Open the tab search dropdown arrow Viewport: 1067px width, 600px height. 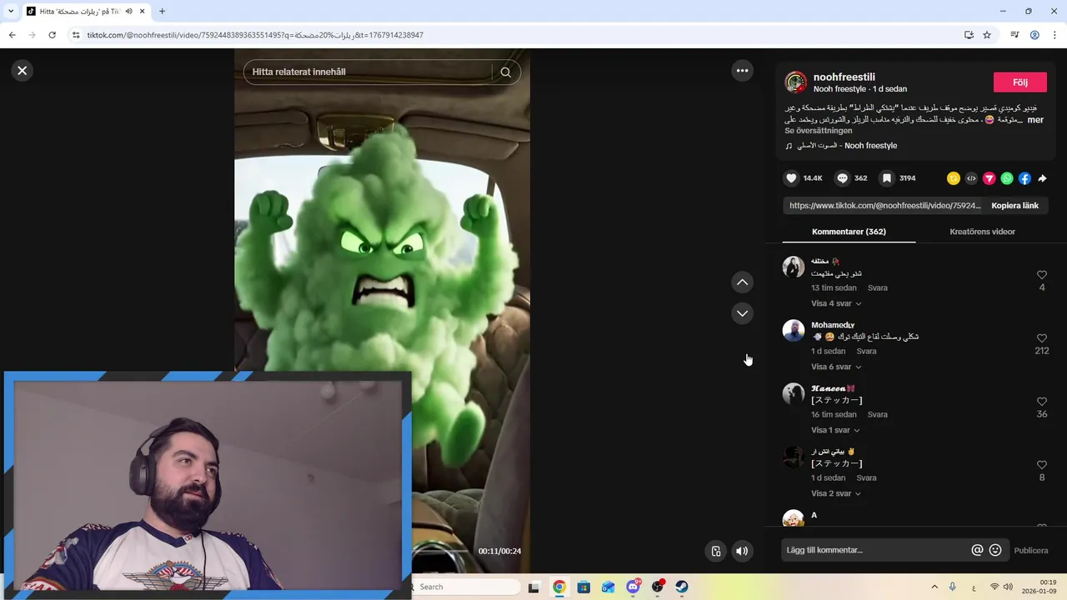[x=11, y=12]
